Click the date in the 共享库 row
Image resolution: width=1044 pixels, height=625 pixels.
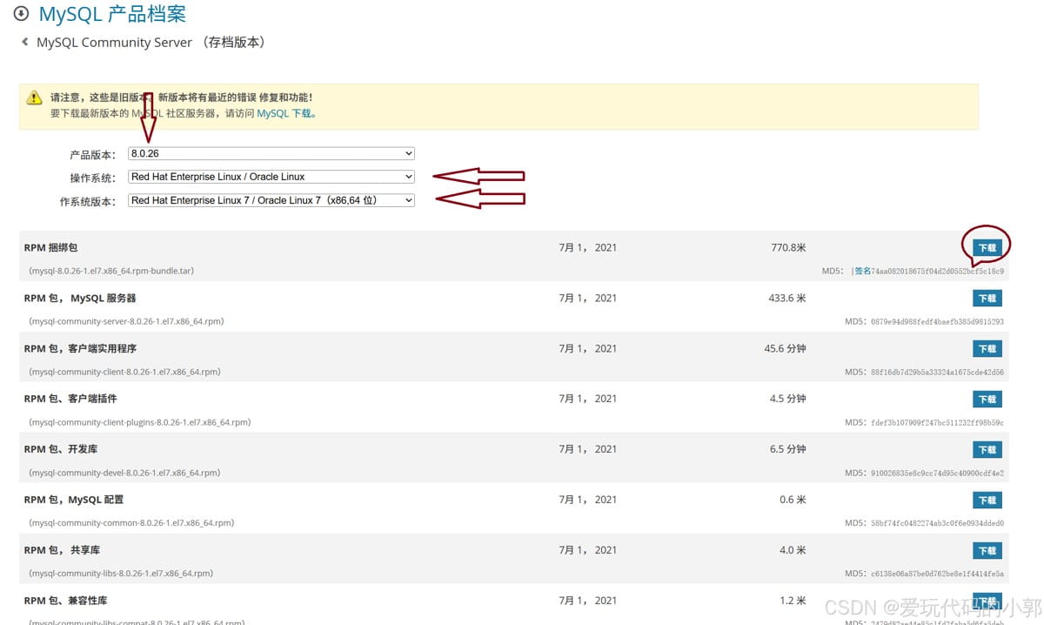tap(588, 550)
